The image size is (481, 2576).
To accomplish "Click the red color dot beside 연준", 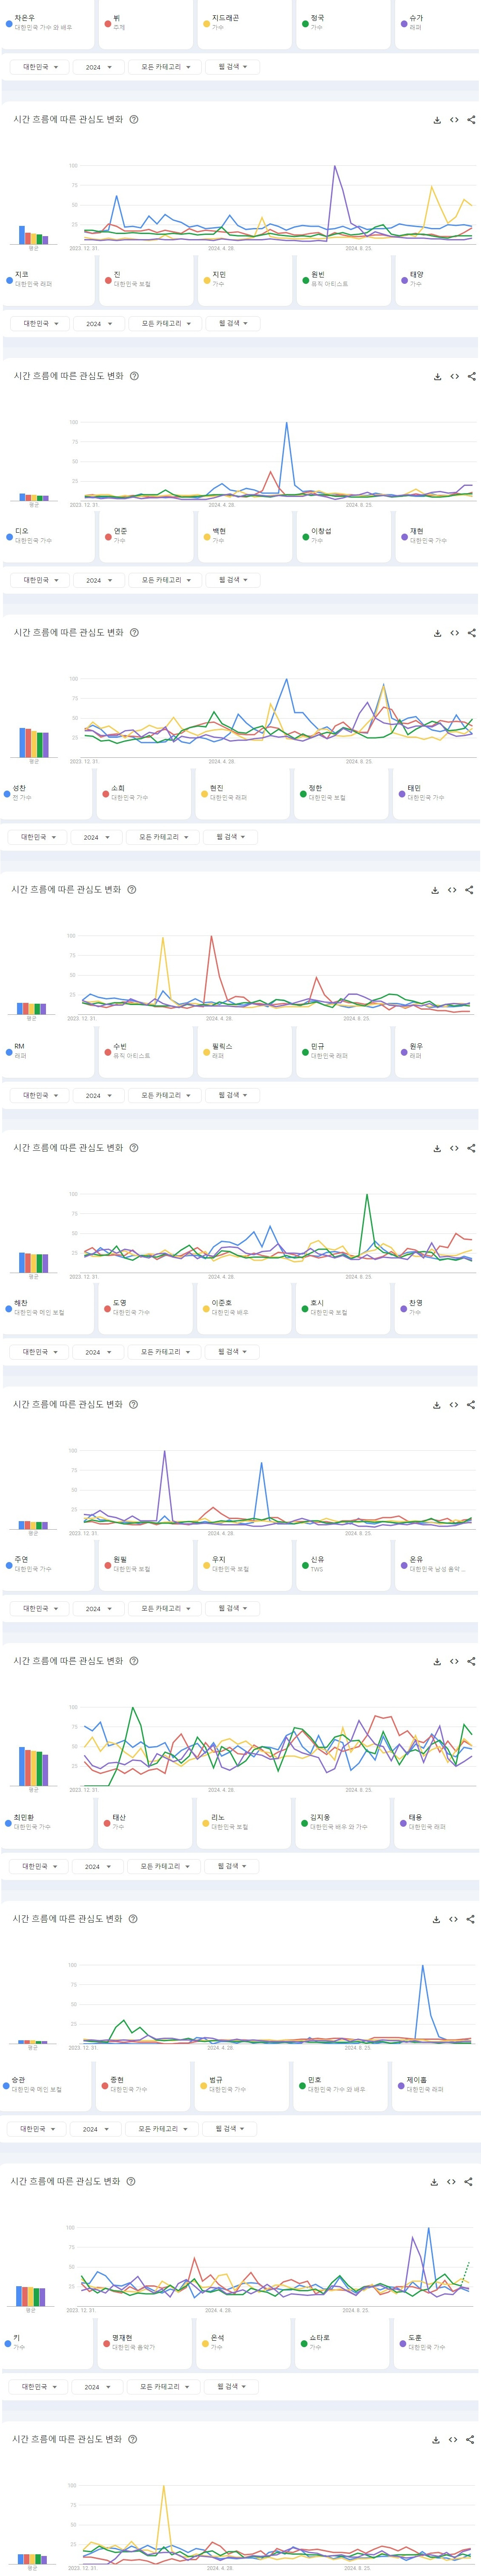I will 108,536.
